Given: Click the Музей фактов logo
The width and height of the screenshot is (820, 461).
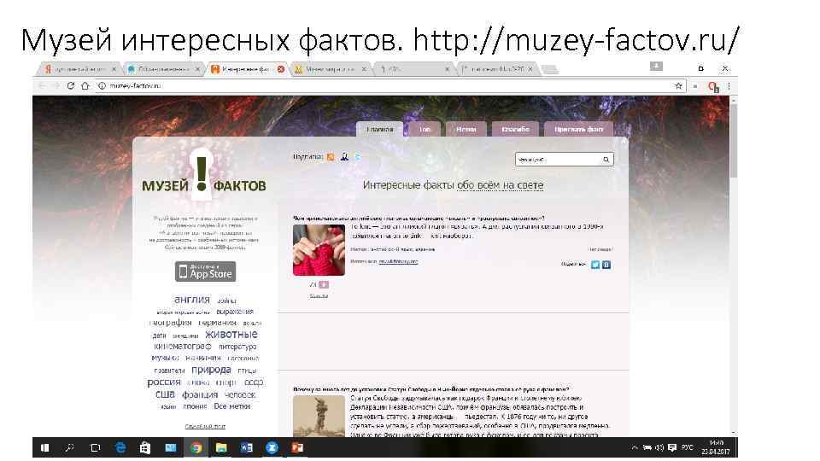Looking at the screenshot, I should click(203, 176).
